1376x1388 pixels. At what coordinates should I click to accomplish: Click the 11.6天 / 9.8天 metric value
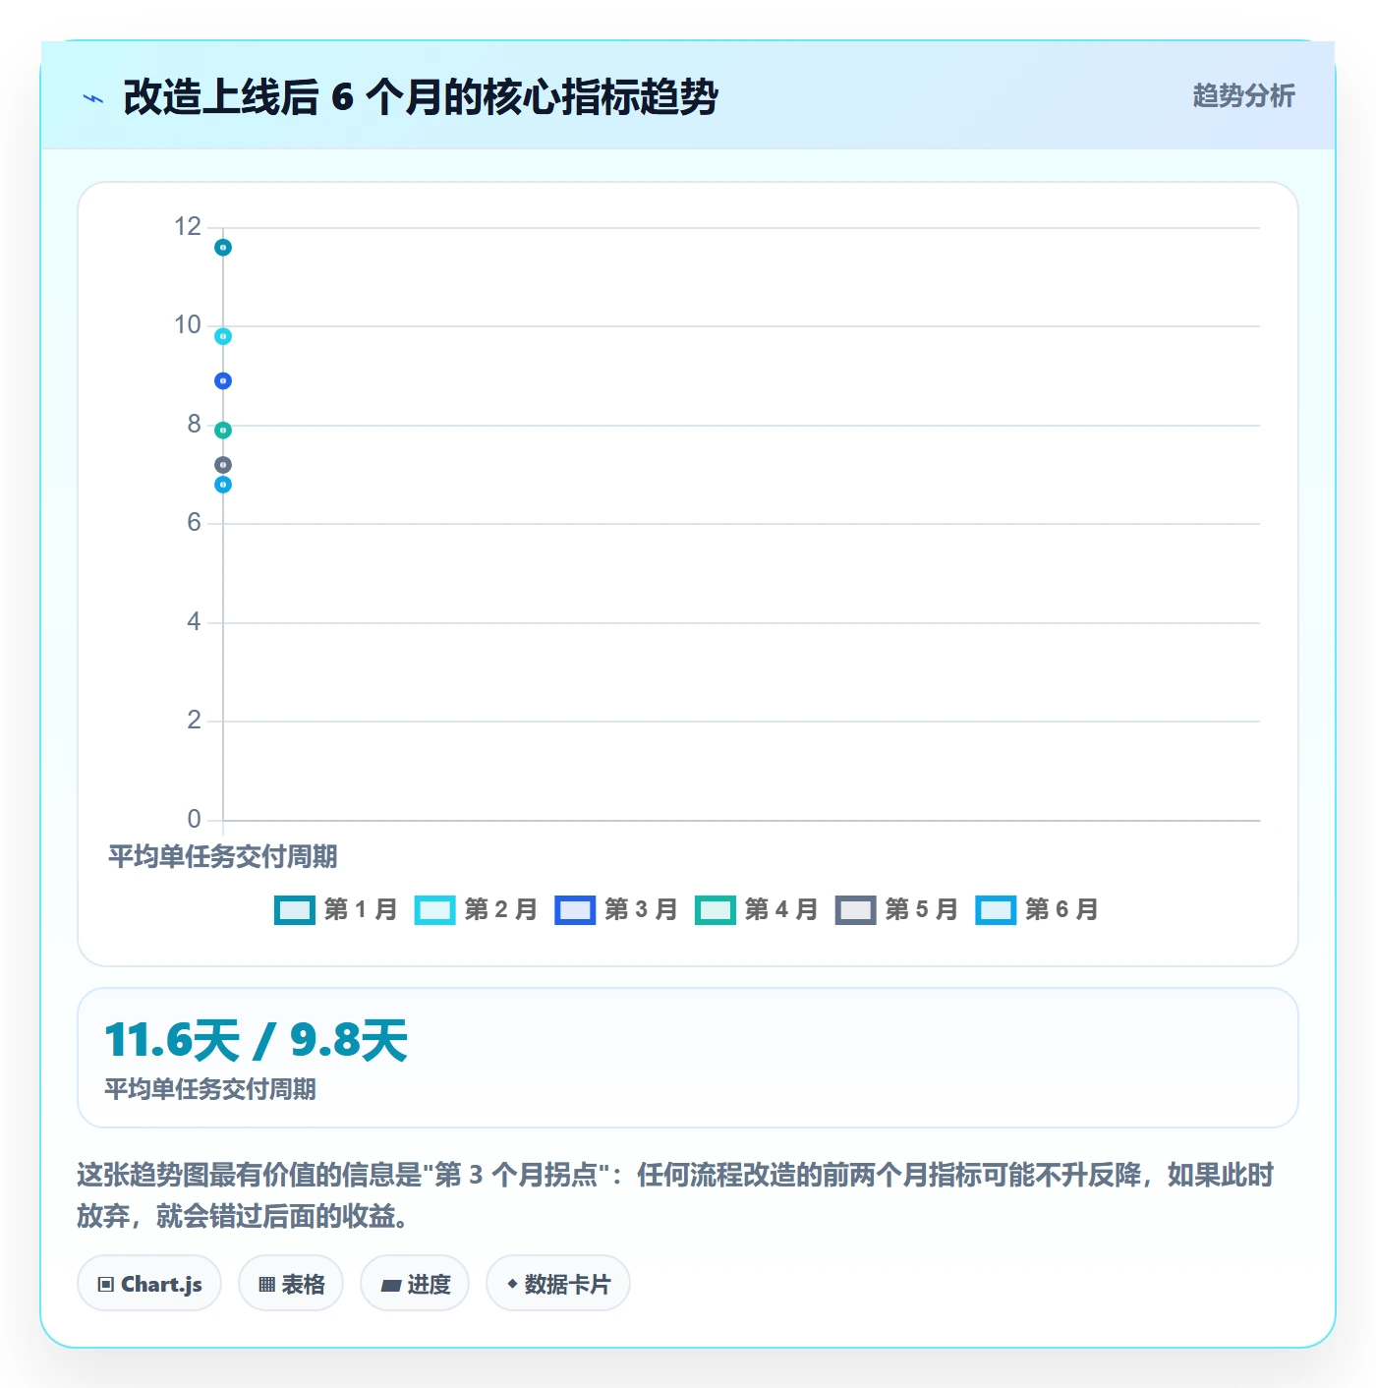256,1041
